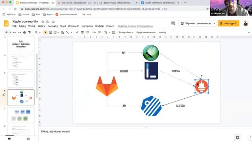Open the Narzędzia menu
The image size is (252, 141).
click(x=87, y=26)
